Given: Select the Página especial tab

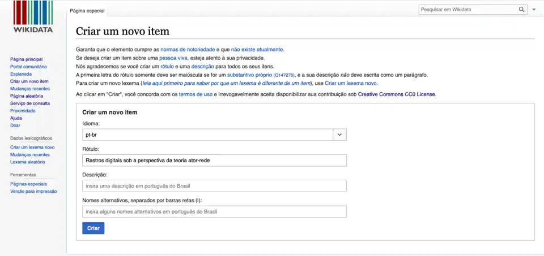Looking at the screenshot, I should point(87,11).
